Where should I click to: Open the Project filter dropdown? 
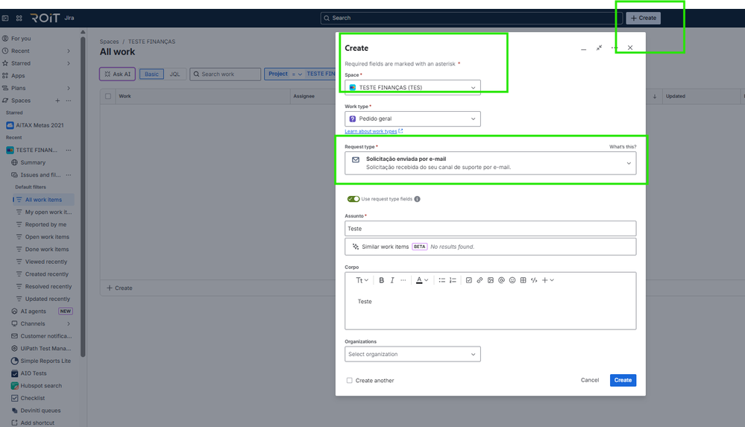tap(300, 74)
